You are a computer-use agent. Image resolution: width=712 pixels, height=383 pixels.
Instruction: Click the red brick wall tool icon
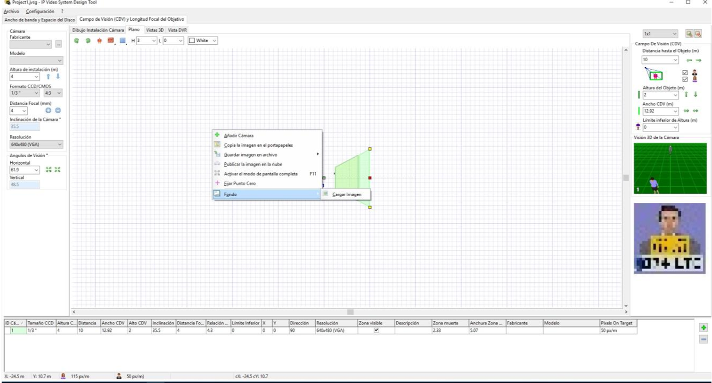click(110, 40)
